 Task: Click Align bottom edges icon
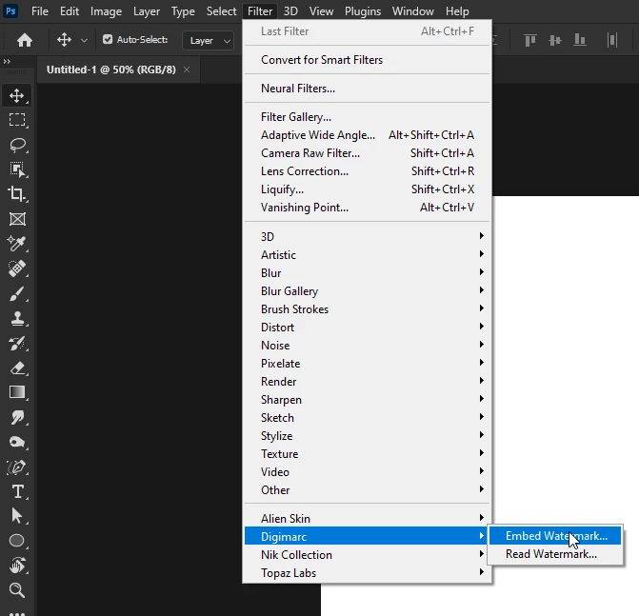point(580,40)
